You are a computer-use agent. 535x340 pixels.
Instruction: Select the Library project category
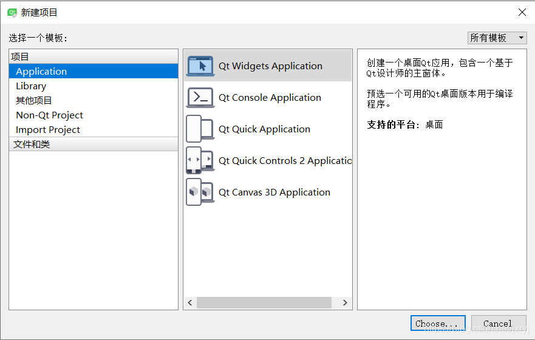pyautogui.click(x=94, y=86)
